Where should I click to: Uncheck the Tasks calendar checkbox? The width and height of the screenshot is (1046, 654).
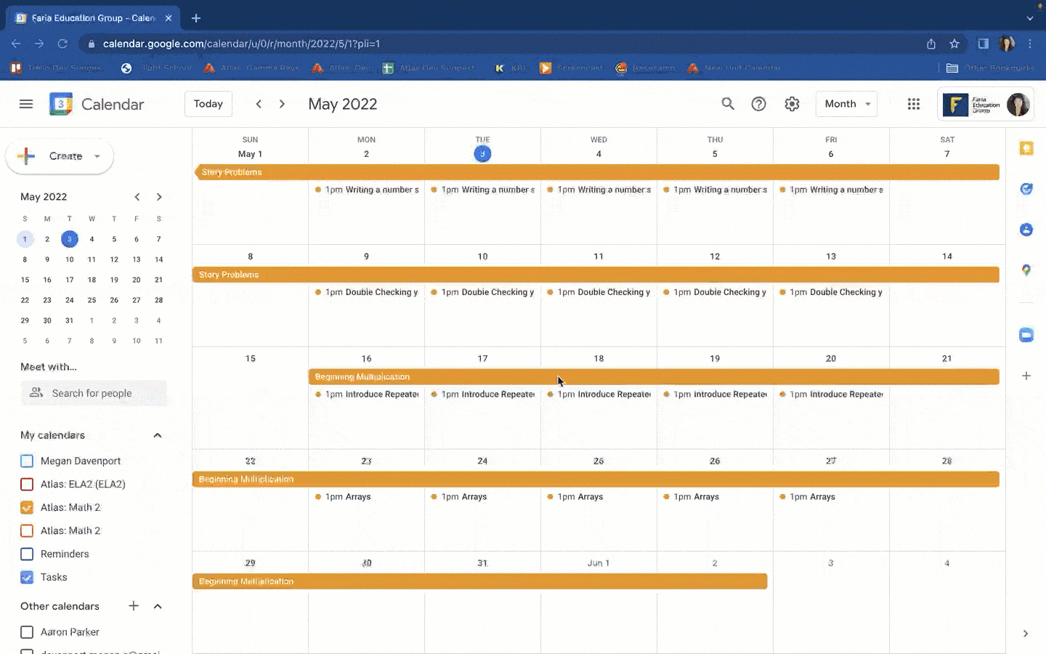[27, 577]
